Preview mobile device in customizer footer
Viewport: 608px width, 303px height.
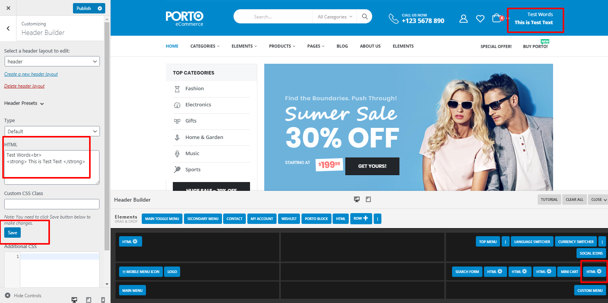coord(103,300)
